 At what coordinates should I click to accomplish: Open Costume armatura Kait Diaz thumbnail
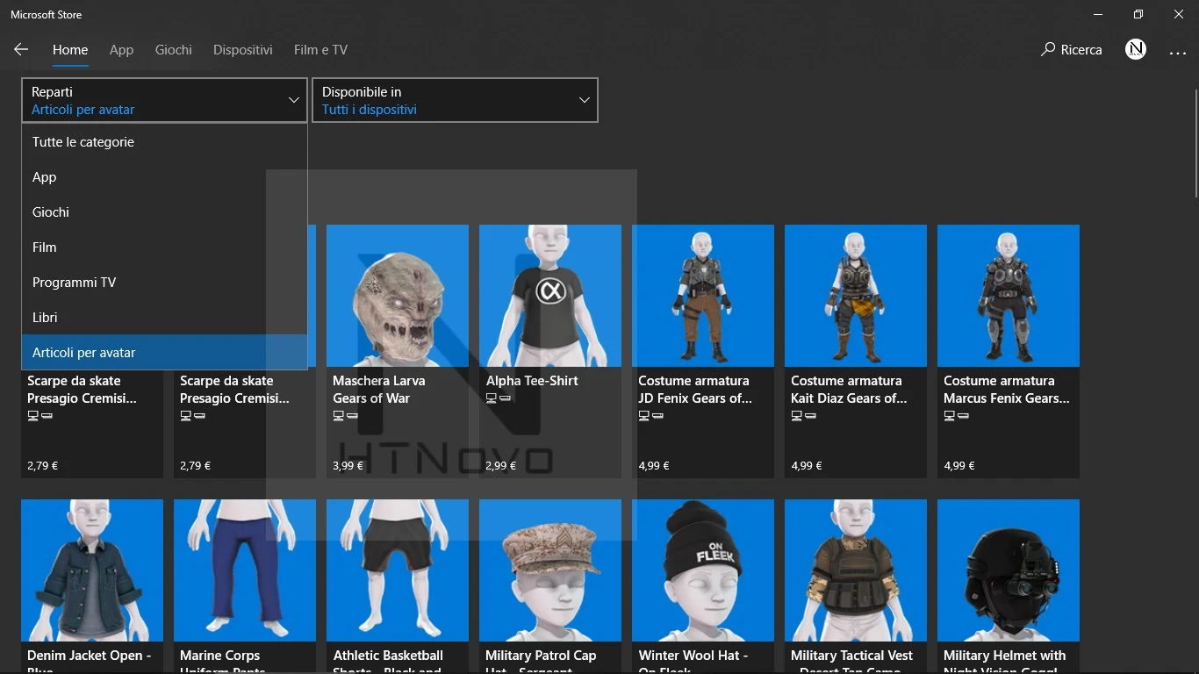pos(856,296)
